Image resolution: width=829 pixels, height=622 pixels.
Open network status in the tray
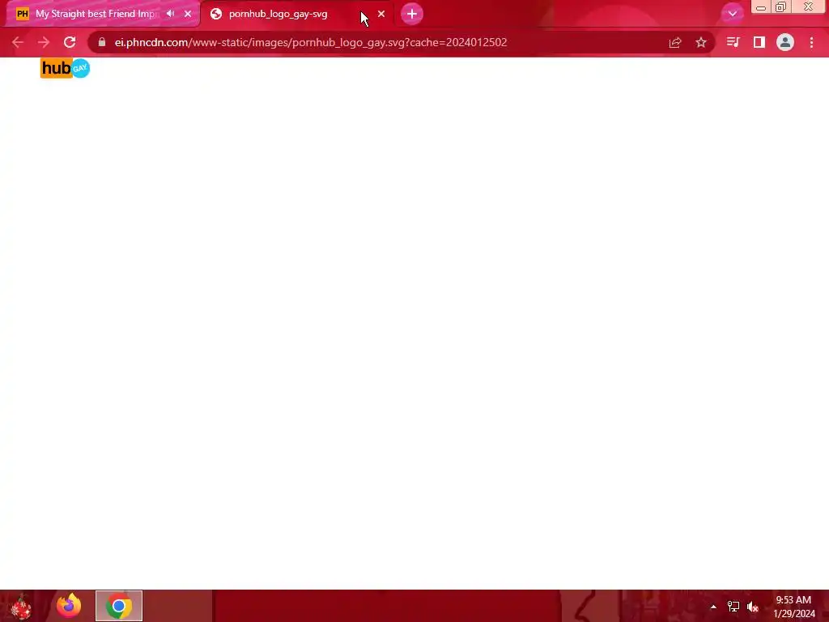[x=733, y=607]
